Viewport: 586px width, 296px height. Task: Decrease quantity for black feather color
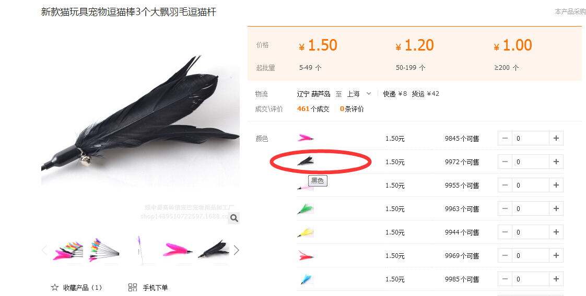point(505,162)
